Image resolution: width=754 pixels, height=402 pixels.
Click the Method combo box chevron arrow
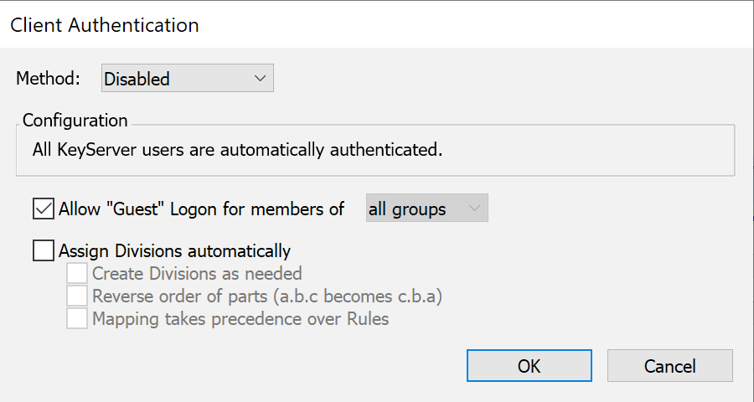(x=261, y=79)
